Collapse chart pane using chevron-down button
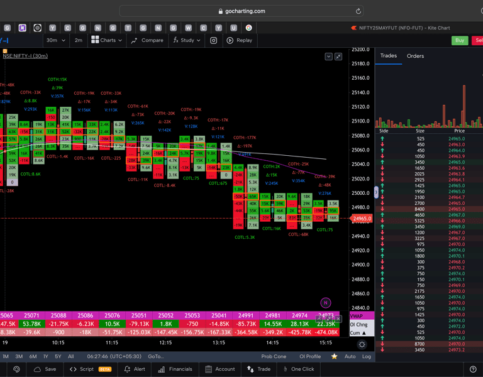483x377 pixels. click(x=328, y=57)
